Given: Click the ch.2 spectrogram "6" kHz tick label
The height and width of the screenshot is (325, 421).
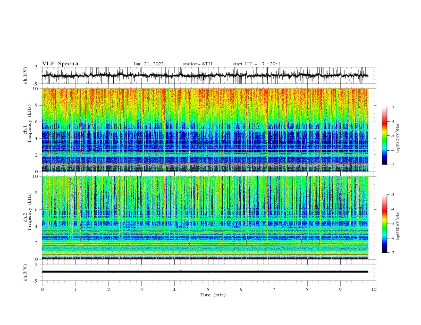Looking at the screenshot, I should coord(37,210).
